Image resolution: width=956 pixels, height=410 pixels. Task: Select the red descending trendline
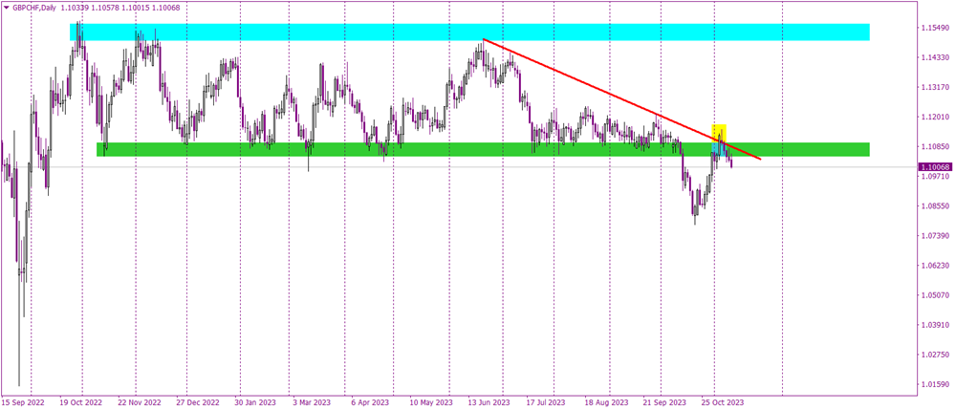[622, 99]
